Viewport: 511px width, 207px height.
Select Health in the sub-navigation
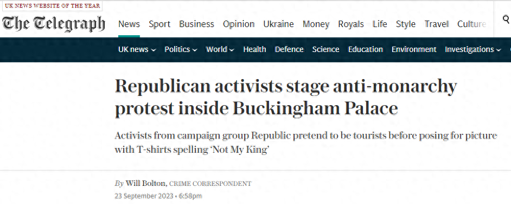point(254,49)
